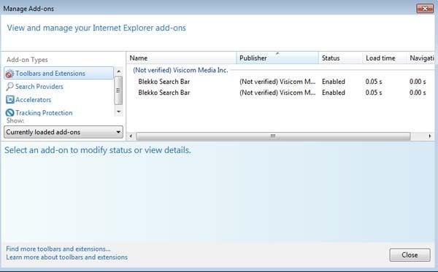Sort list by Name column header

(x=182, y=58)
